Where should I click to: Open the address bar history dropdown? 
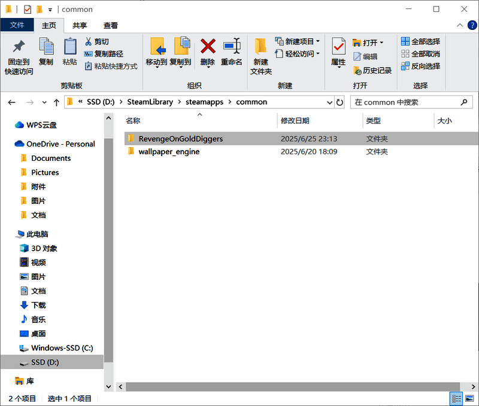pos(331,102)
